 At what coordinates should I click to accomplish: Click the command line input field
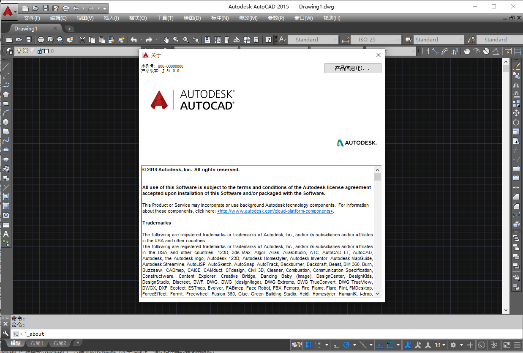tap(169, 334)
